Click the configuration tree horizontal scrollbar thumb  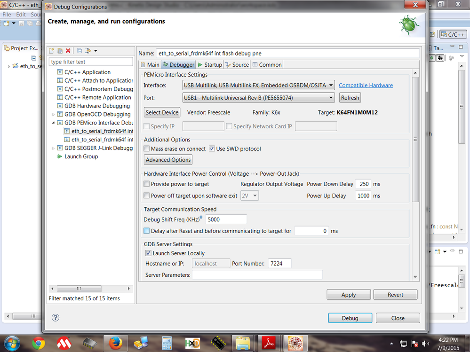click(x=79, y=289)
